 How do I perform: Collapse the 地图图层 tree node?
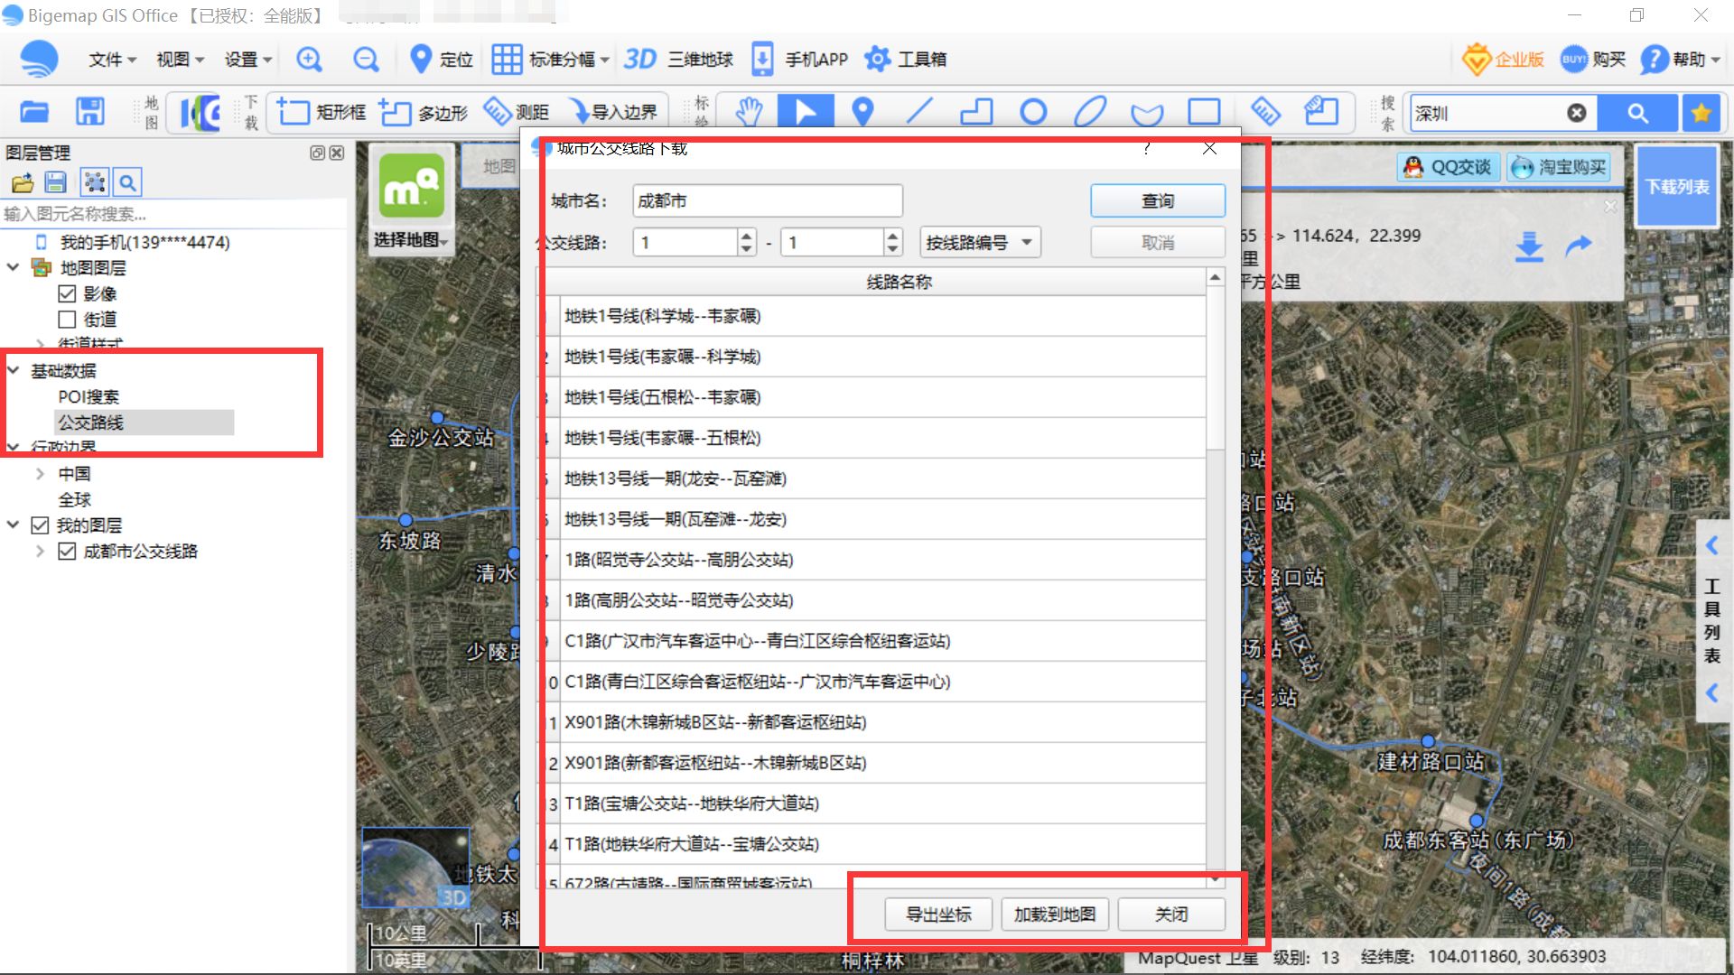click(14, 267)
